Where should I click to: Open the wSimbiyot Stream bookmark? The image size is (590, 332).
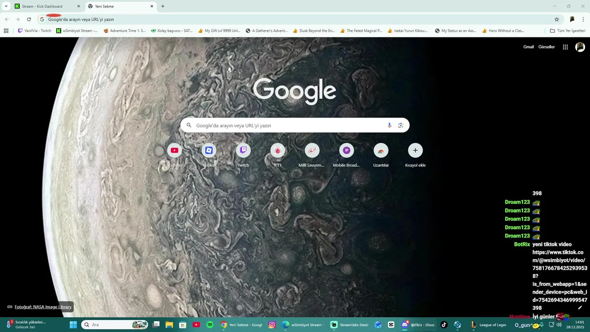(77, 31)
